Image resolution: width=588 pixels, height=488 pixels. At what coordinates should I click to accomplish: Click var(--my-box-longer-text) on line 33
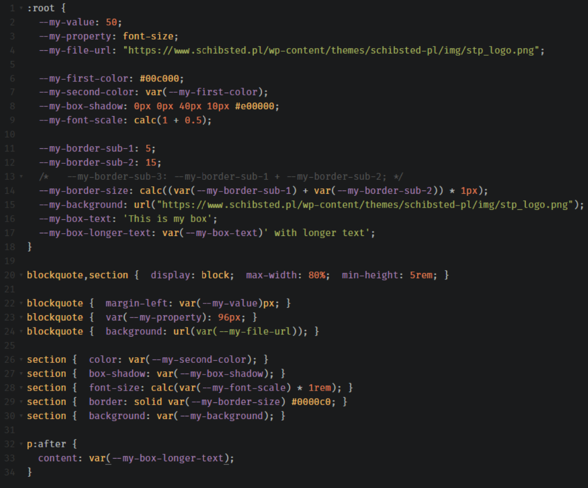(159, 458)
